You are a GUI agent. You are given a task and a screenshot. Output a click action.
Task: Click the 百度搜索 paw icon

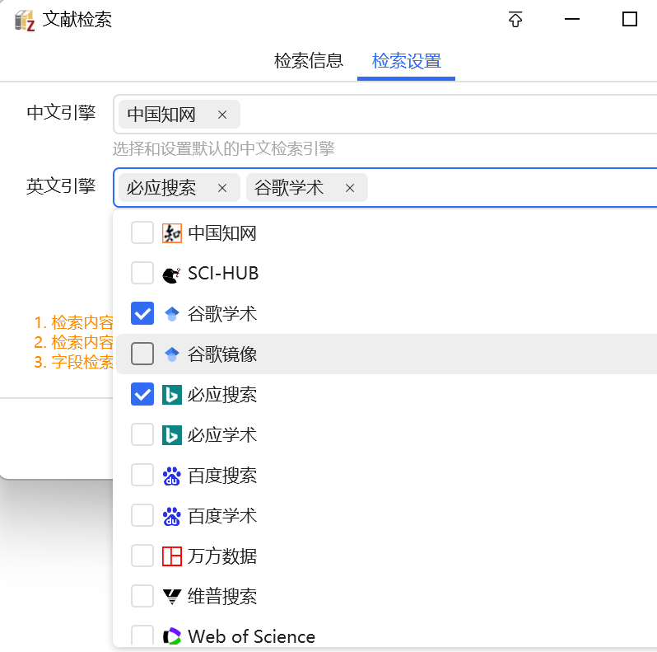(172, 476)
